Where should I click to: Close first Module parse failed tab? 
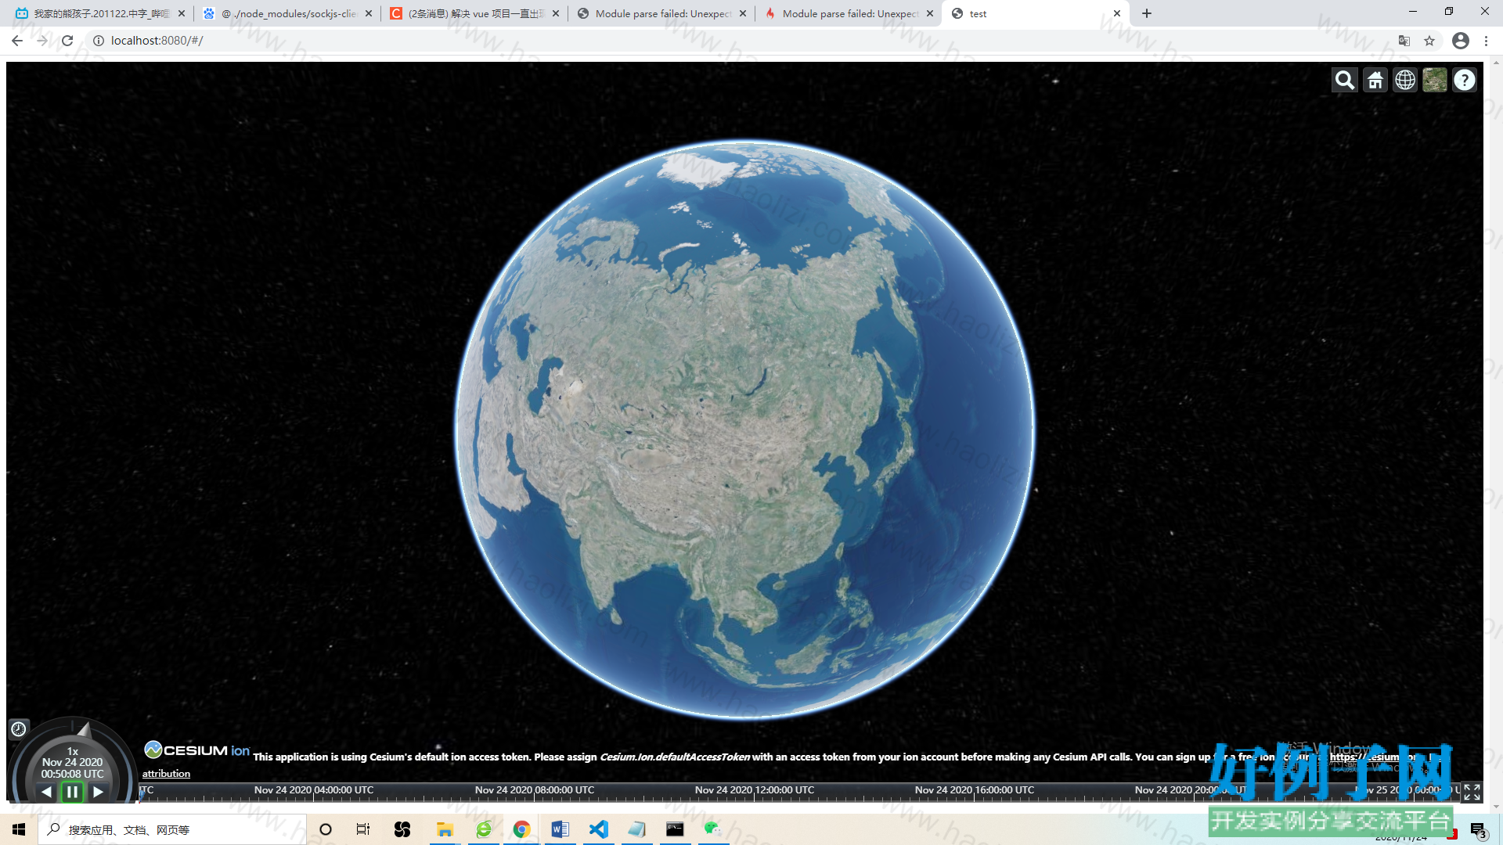click(743, 13)
